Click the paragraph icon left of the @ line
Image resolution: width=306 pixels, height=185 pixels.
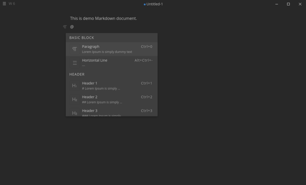[x=65, y=27]
